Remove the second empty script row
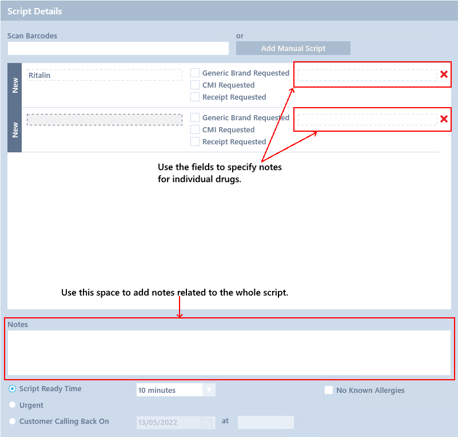The height and width of the screenshot is (437, 458). (x=444, y=119)
